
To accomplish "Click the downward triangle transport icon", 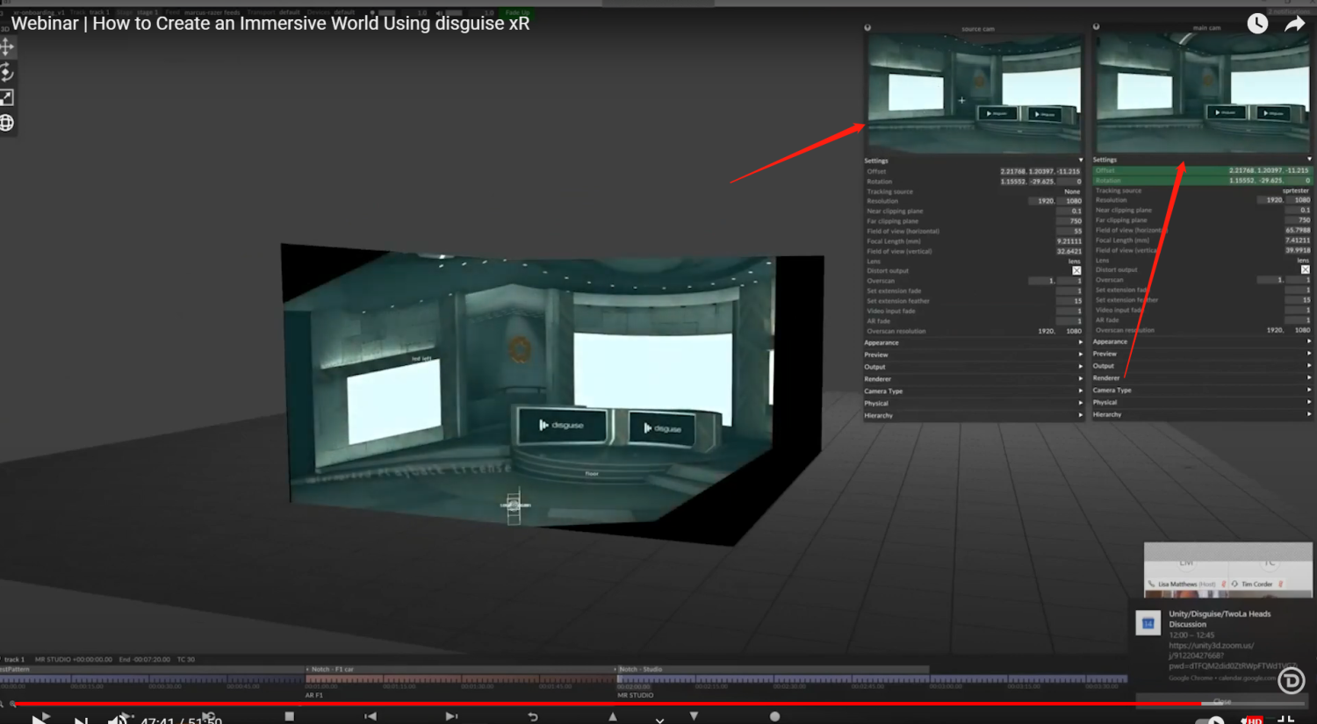I will pyautogui.click(x=694, y=716).
